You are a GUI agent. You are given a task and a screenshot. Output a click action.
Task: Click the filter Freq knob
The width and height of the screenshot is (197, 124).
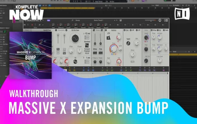114,49
